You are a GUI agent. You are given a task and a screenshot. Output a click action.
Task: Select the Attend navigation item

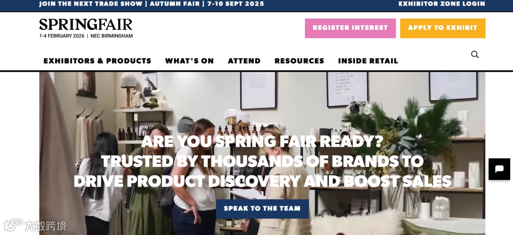pyautogui.click(x=245, y=61)
